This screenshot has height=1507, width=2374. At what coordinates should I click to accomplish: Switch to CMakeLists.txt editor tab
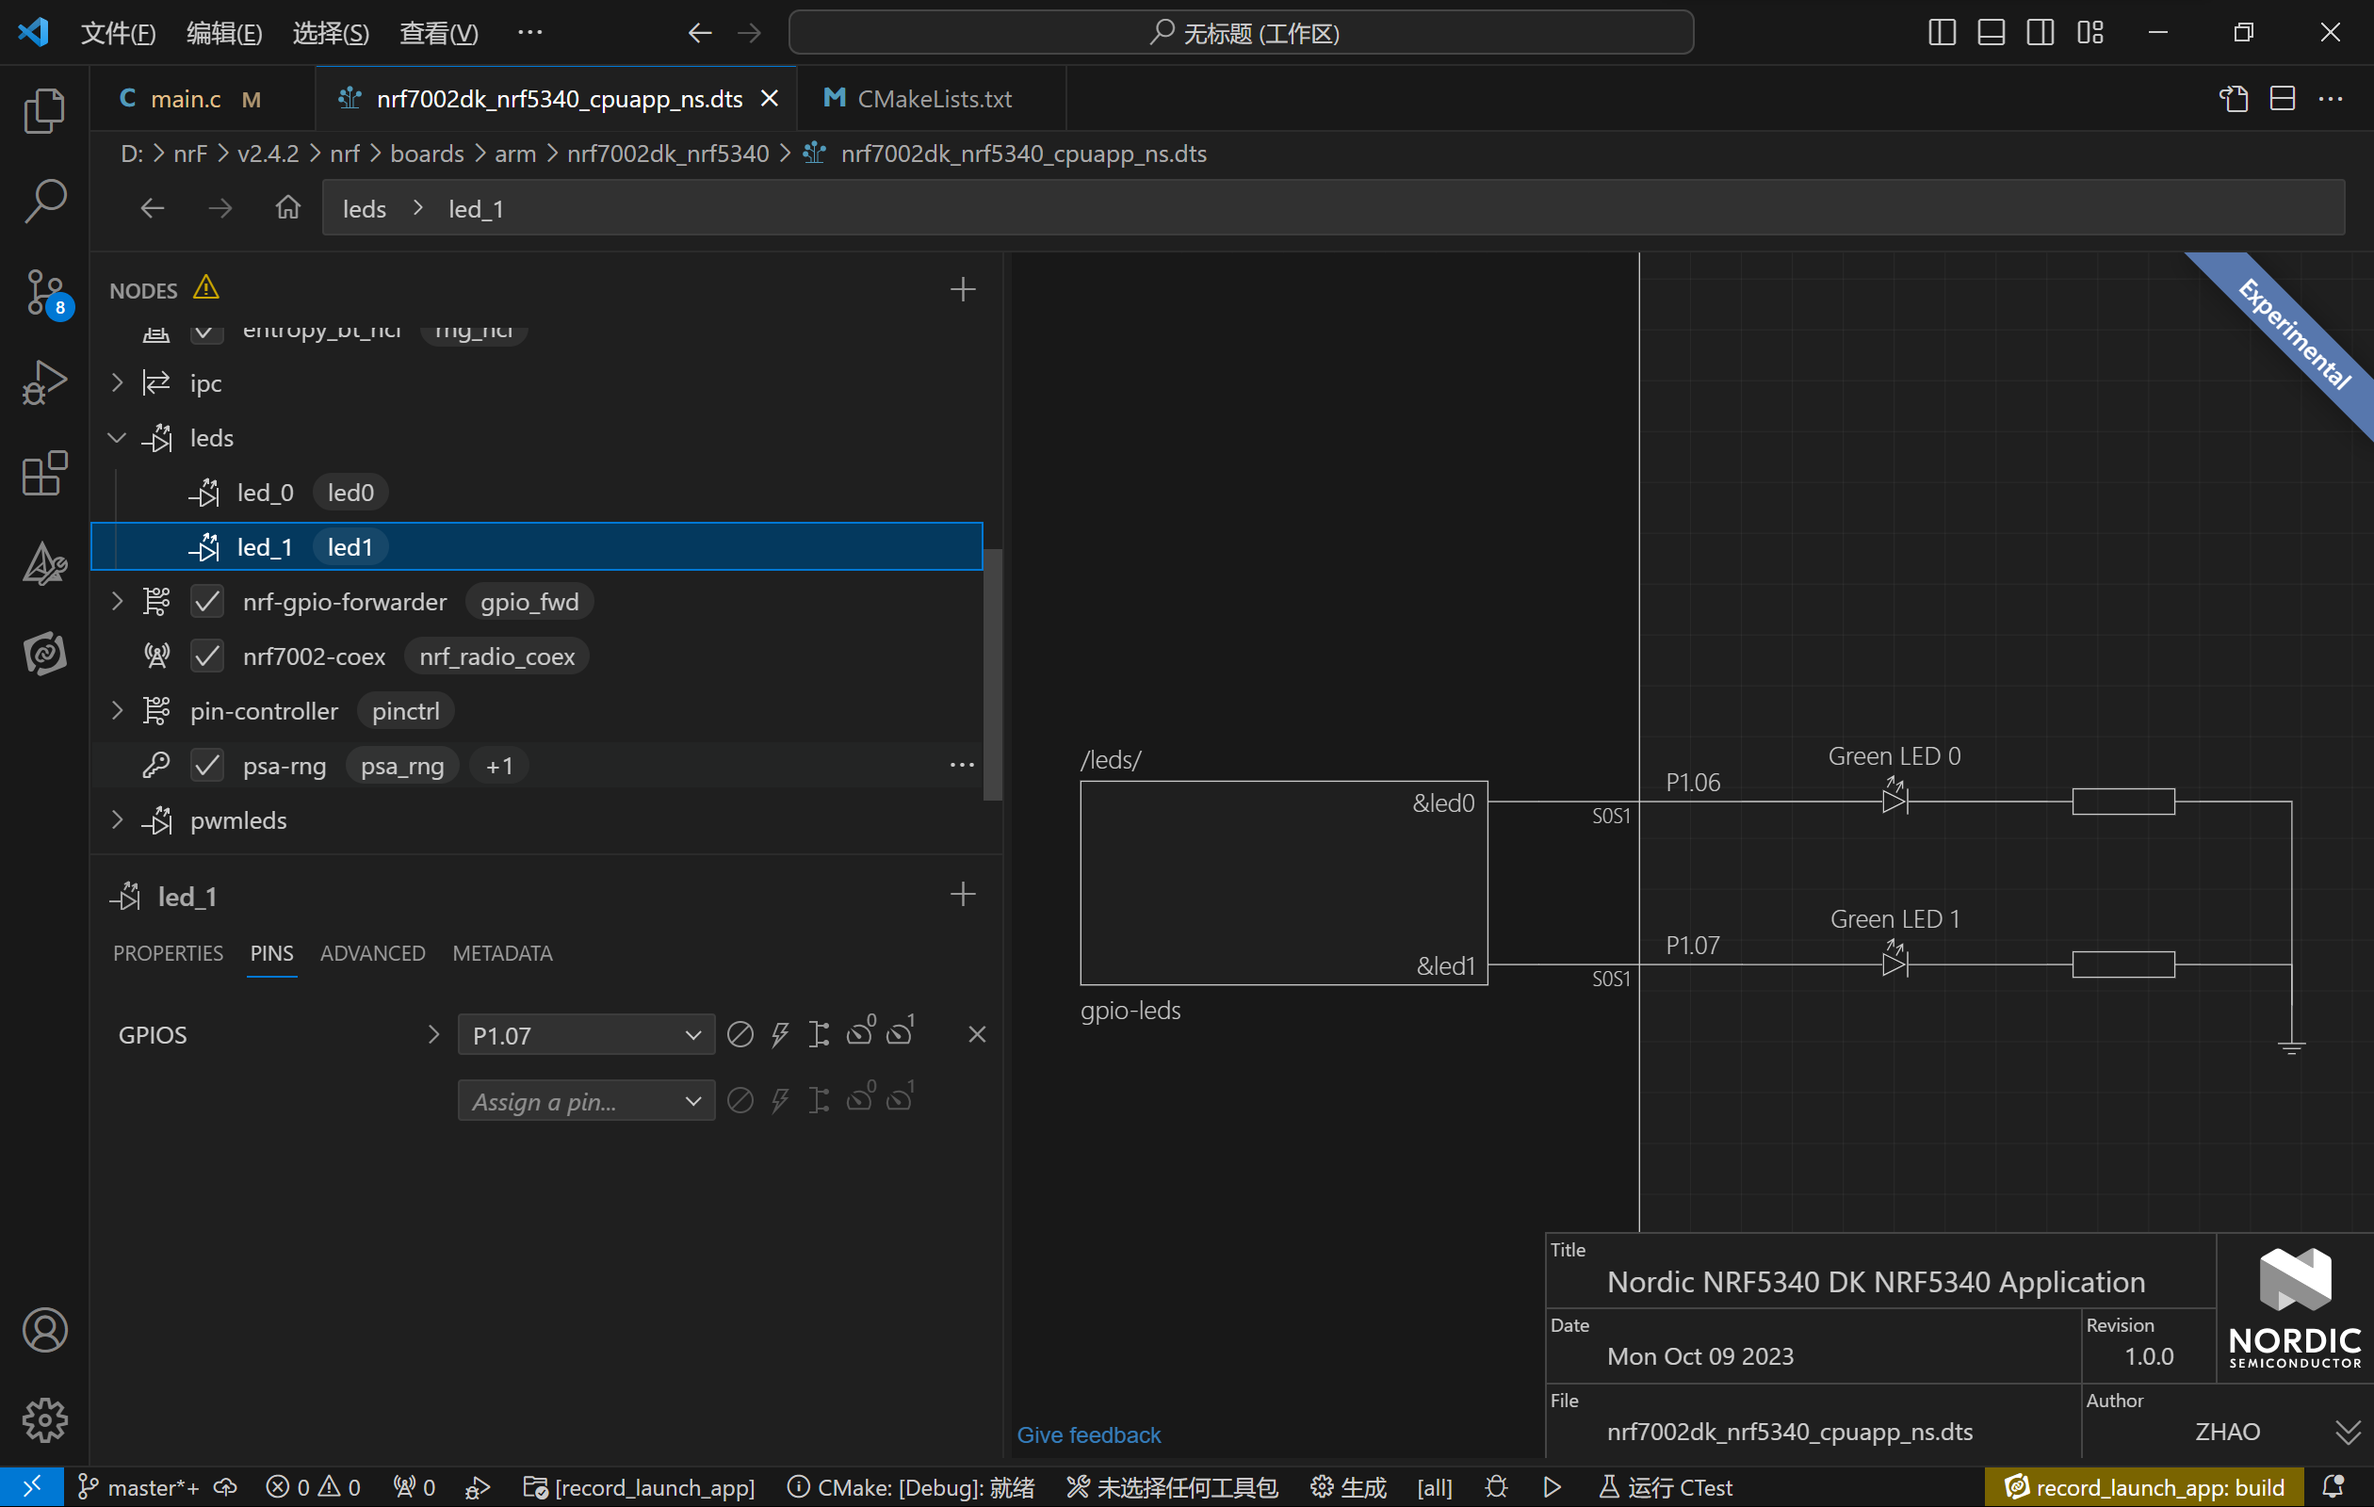pos(932,99)
